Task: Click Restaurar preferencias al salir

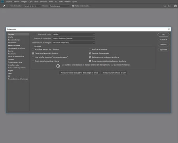Action: [114, 73]
